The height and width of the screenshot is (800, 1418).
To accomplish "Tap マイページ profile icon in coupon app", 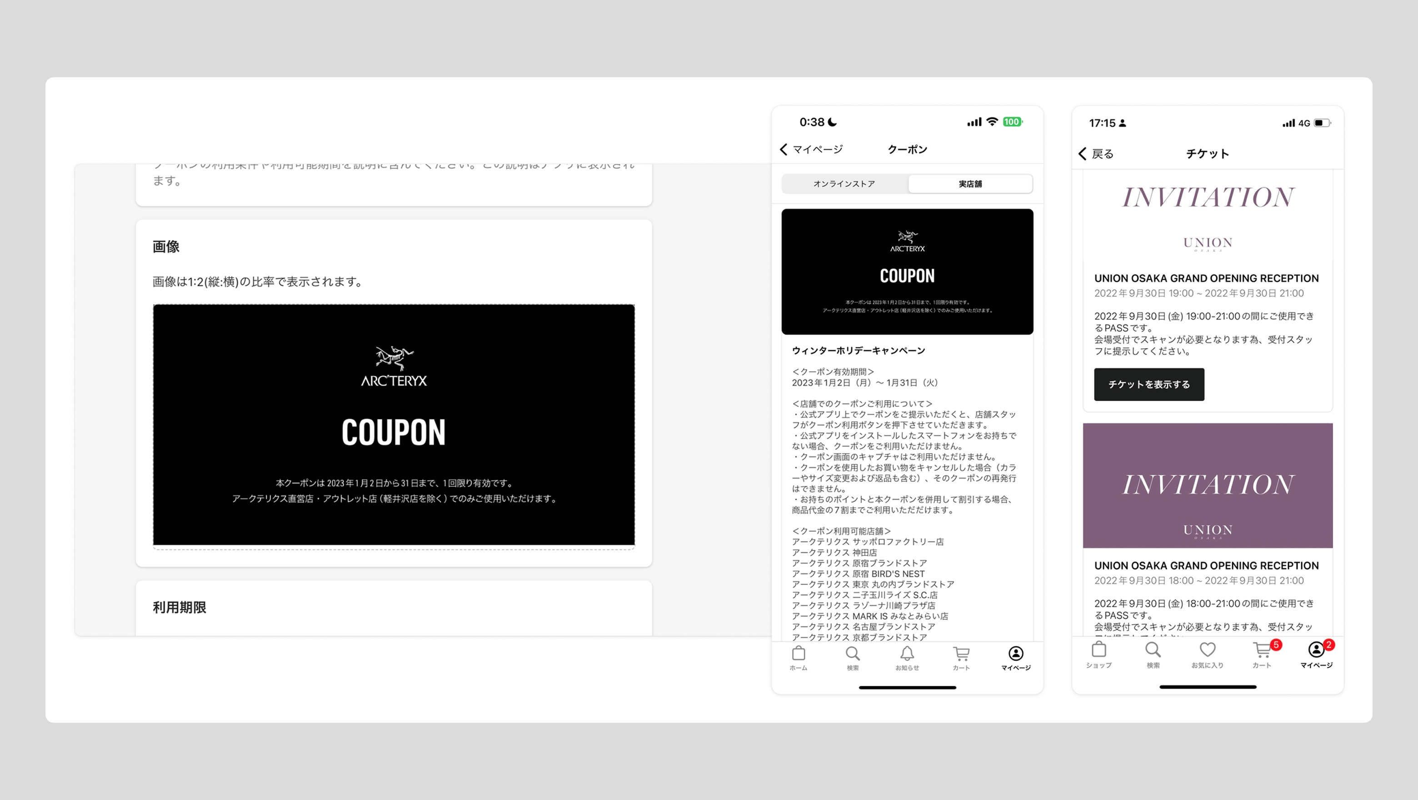I will (x=1016, y=654).
